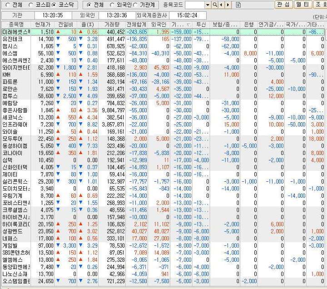Viewport: 327px width, 289px height.
Task: Select the 캠시스 stock row
Action: pyautogui.click(x=163, y=46)
